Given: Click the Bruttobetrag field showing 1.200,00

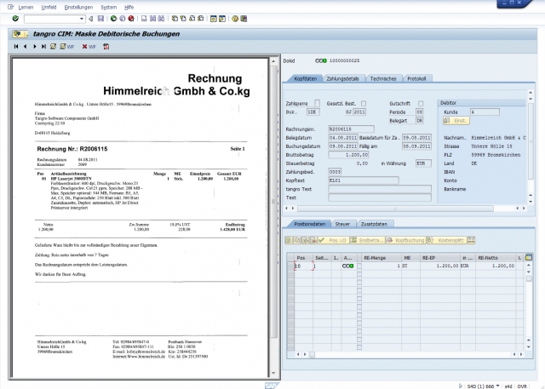Looking at the screenshot, I should (348, 155).
